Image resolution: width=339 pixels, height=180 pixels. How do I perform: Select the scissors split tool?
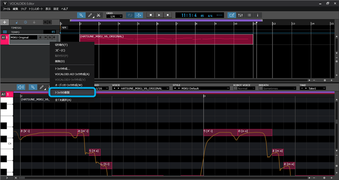(98, 15)
